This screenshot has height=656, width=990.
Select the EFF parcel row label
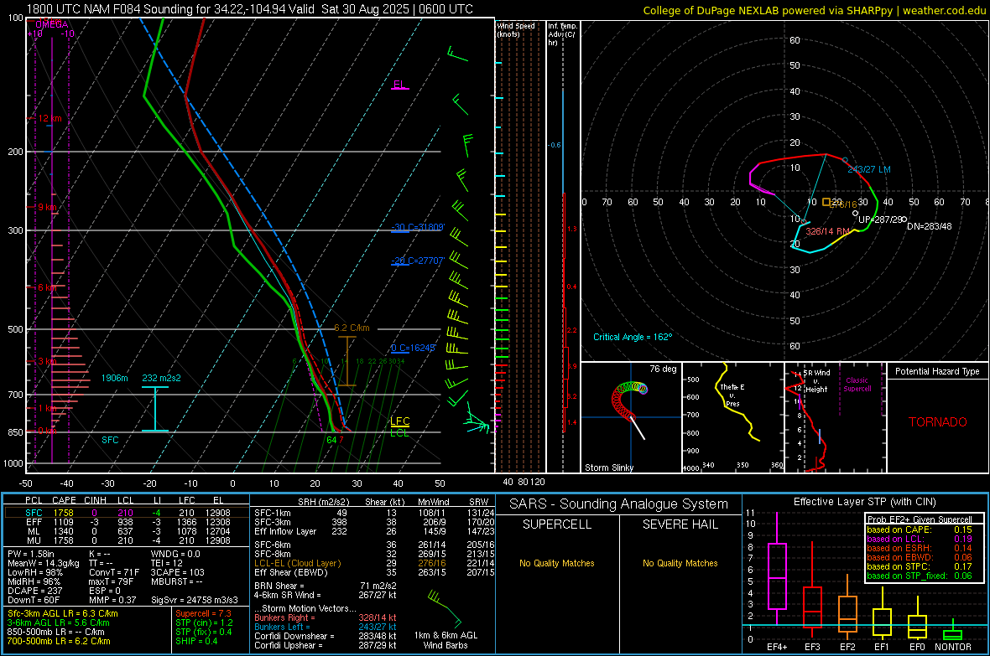34,522
